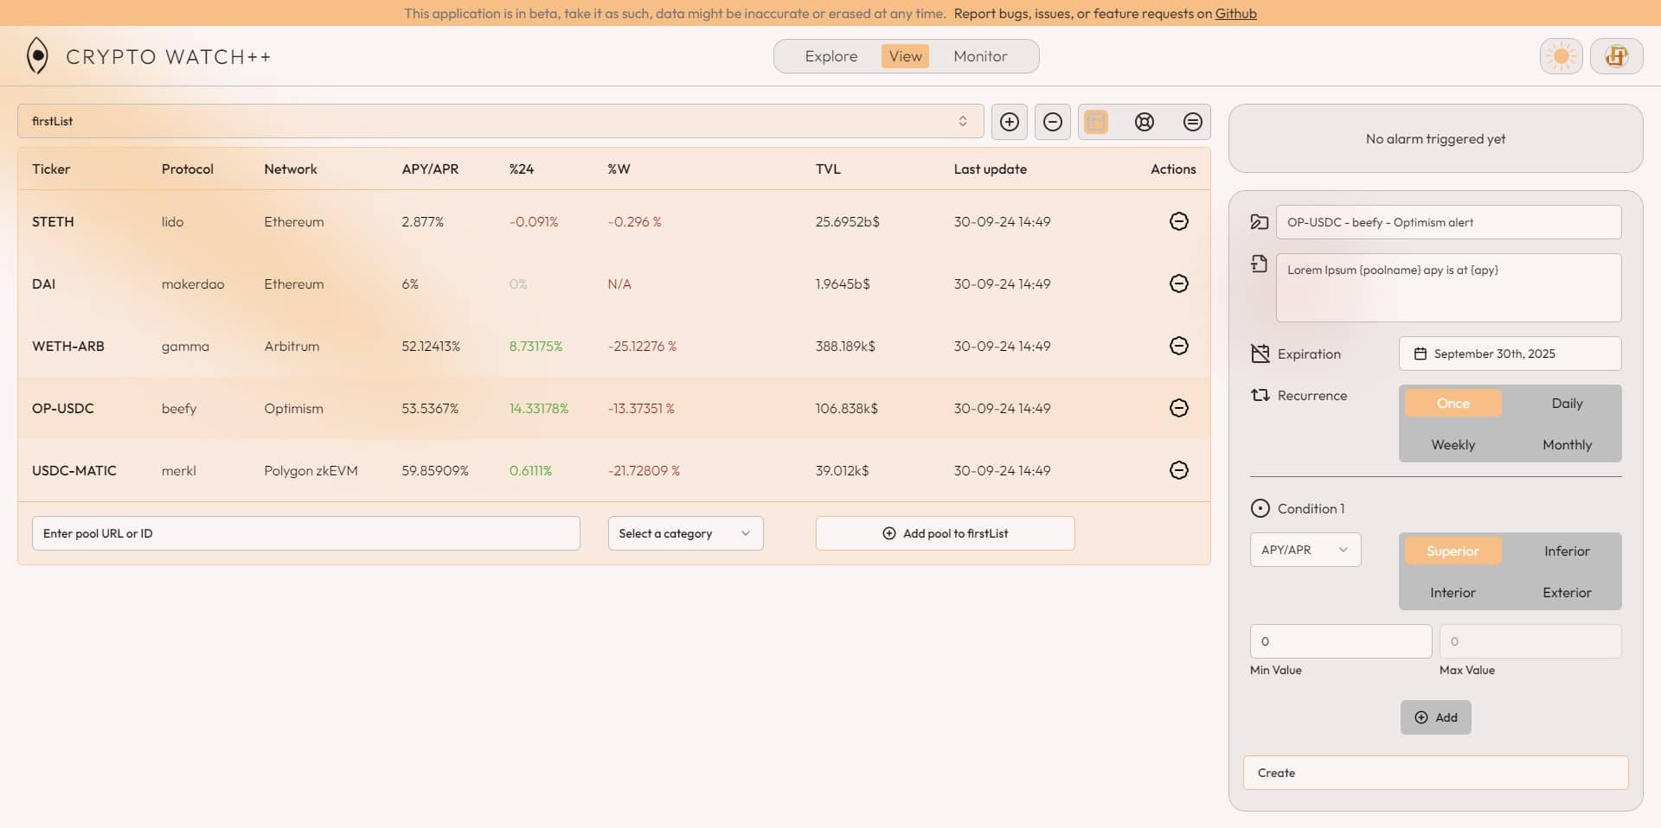Open the Github link in banner
The height and width of the screenshot is (828, 1661).
coord(1235,13)
